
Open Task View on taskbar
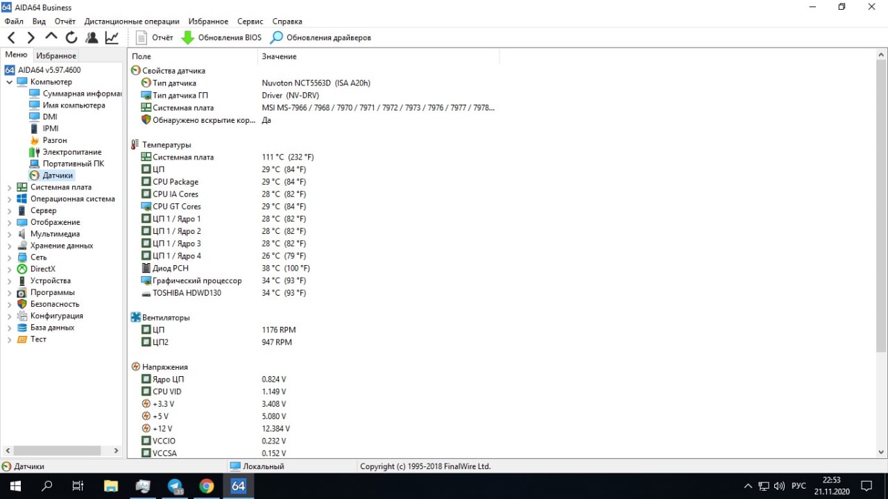click(78, 486)
